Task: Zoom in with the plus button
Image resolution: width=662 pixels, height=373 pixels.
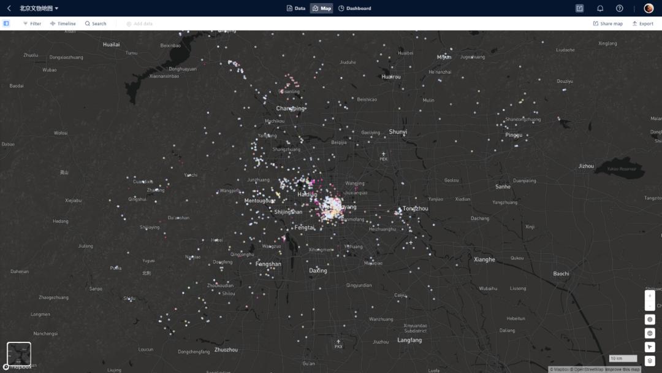Action: (650, 296)
